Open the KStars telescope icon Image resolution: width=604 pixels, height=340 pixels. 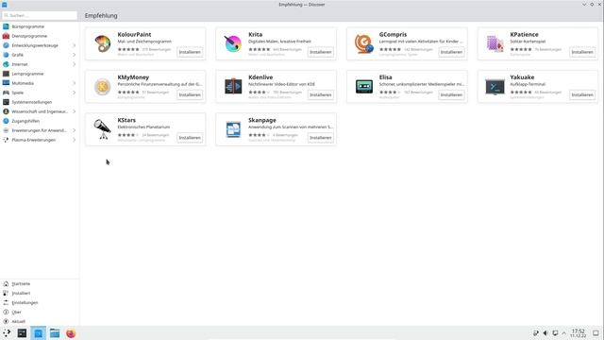click(x=103, y=129)
